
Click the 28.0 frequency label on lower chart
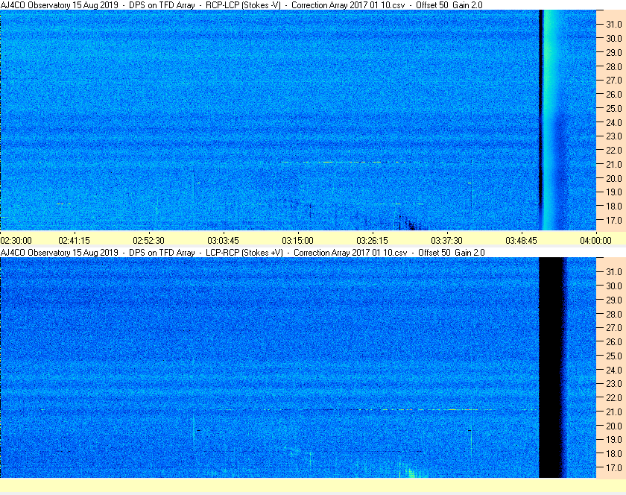614,314
